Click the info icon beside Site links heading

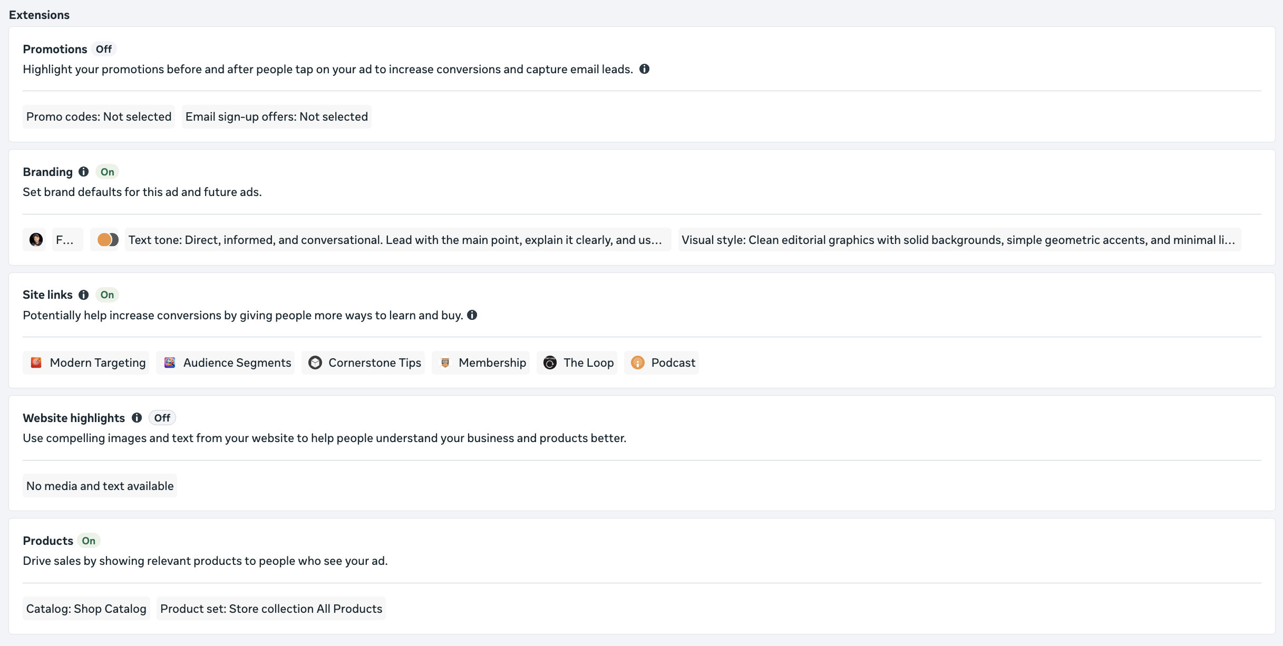[x=83, y=295]
